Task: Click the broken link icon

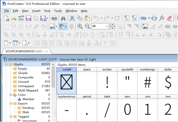Action: tap(154, 18)
